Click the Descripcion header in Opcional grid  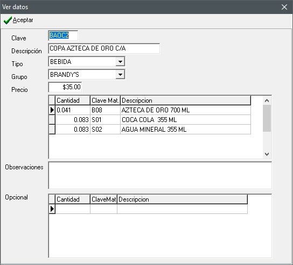pyautogui.click(x=182, y=199)
